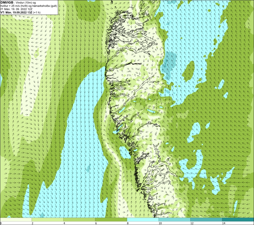The height and width of the screenshot is (225, 254).
Task: Click the scale label '12'
Action: (x=192, y=223)
